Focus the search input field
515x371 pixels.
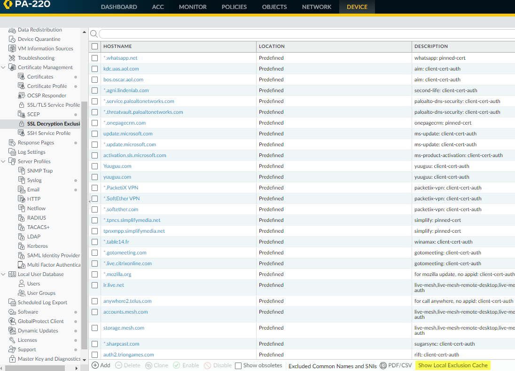tap(305, 34)
